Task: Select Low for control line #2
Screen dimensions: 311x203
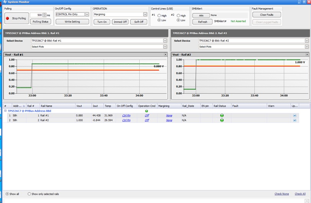Action: click(x=178, y=20)
